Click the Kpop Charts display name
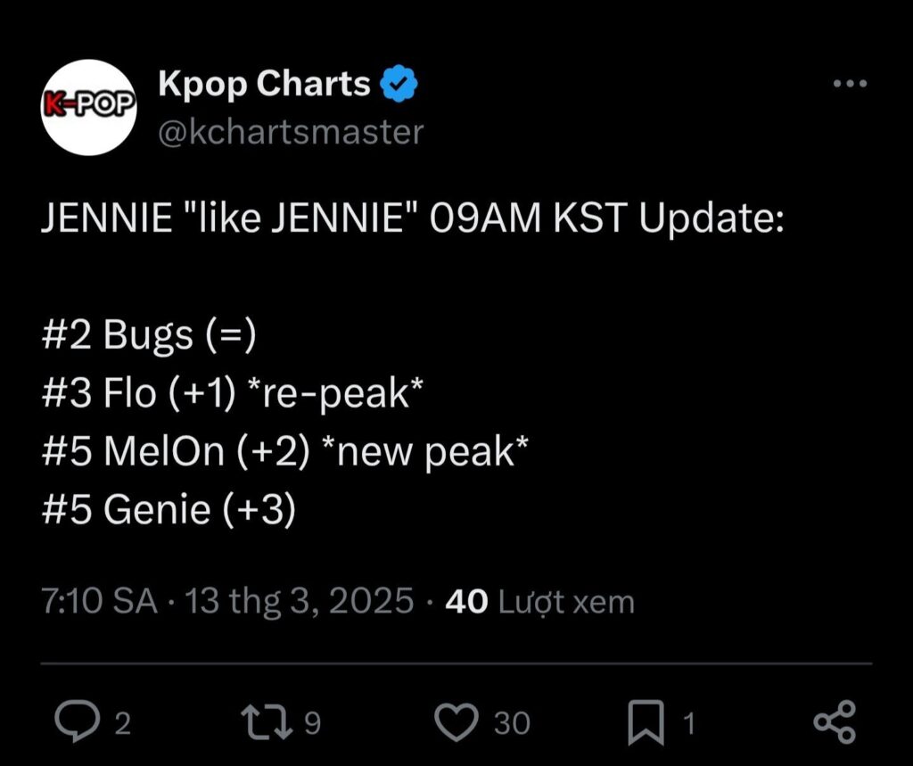This screenshot has width=913, height=766. coord(264,84)
